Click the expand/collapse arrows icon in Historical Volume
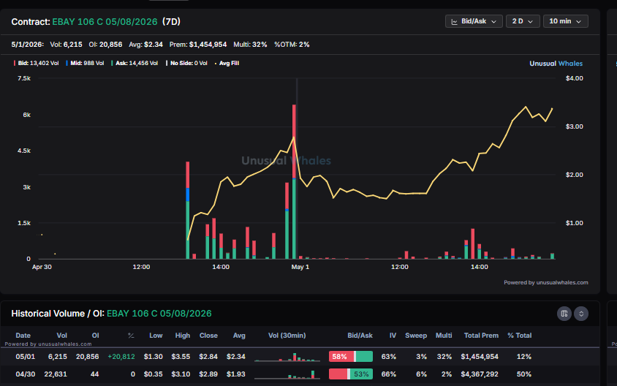Screen dimensions: 617x386 coord(581,314)
